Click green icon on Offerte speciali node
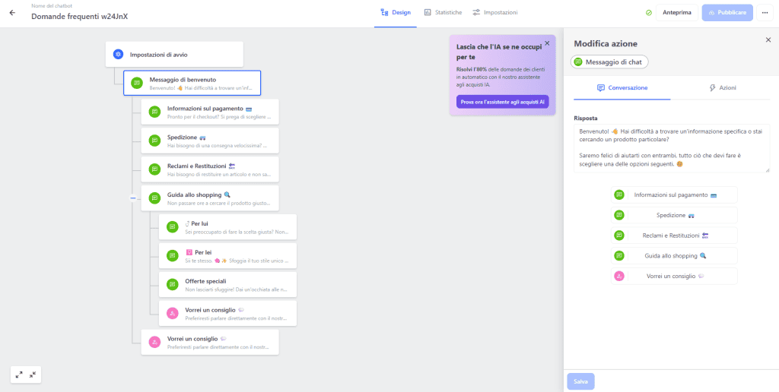 point(173,284)
